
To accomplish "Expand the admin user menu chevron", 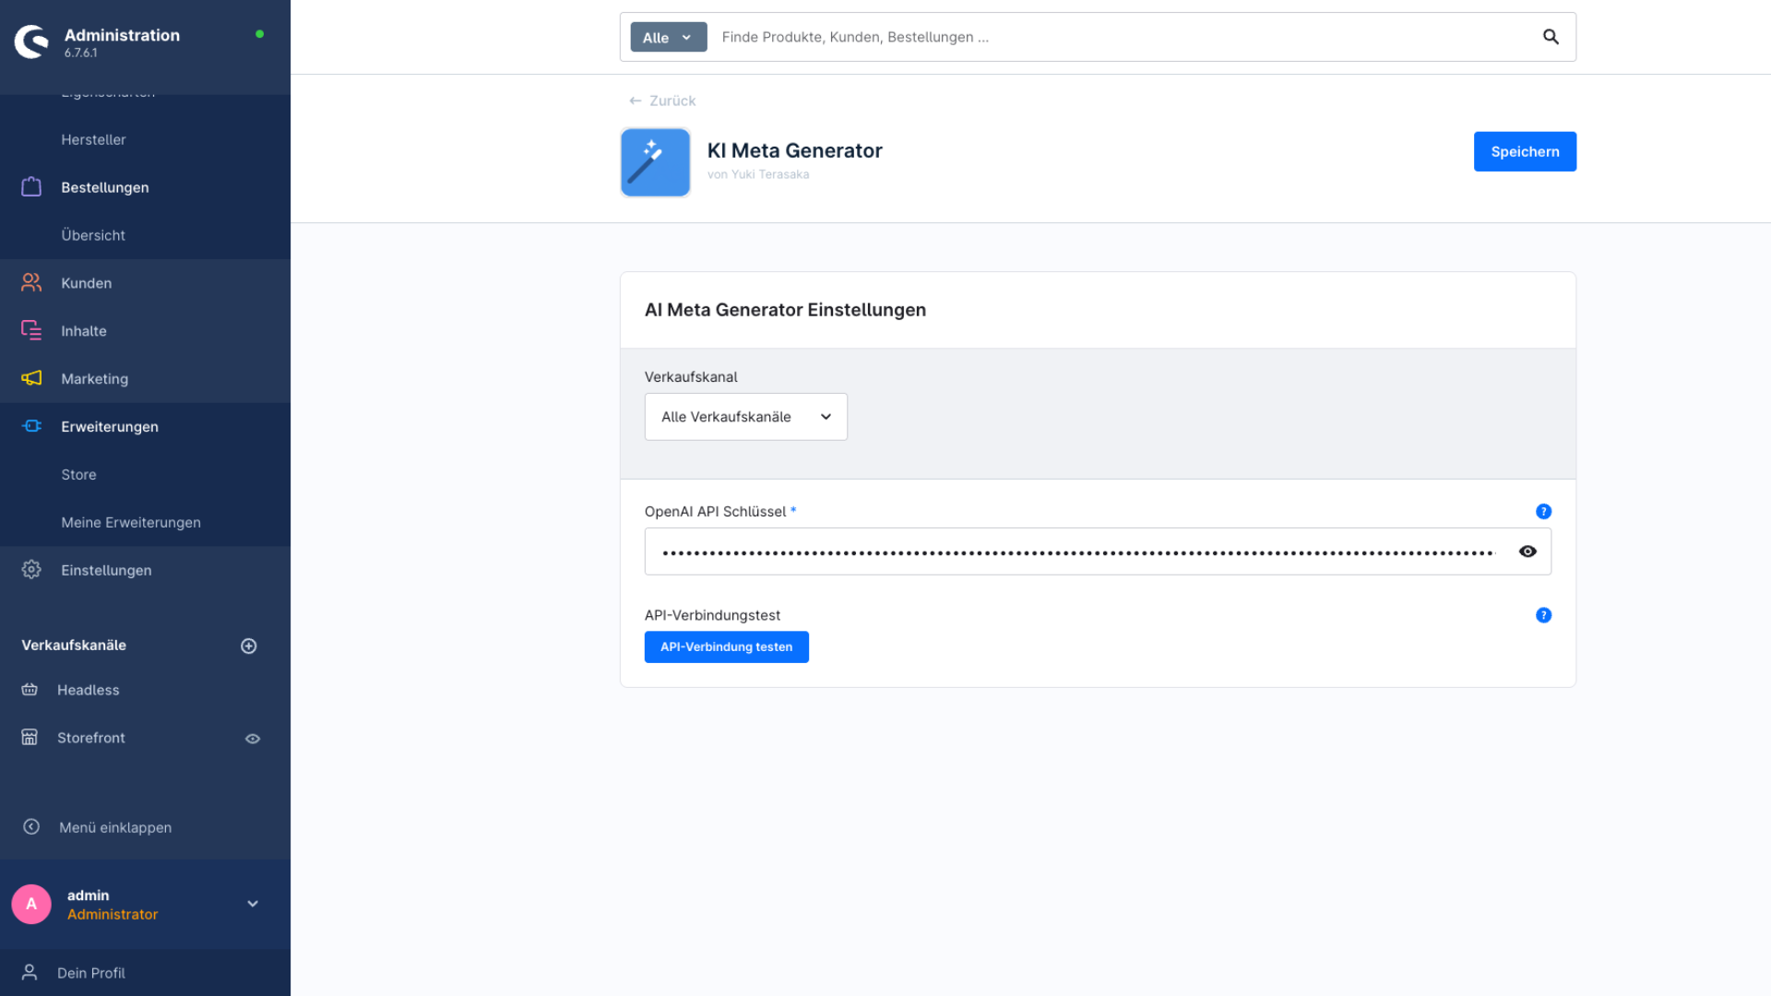I will point(253,904).
